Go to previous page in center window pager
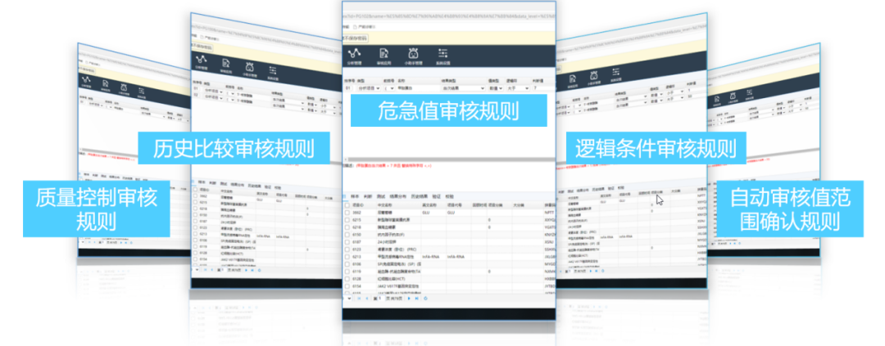Viewport: 885px width, 346px height. click(367, 298)
